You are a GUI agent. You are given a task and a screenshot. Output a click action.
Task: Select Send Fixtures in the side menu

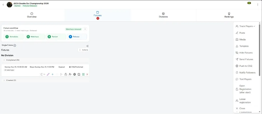click(245, 59)
